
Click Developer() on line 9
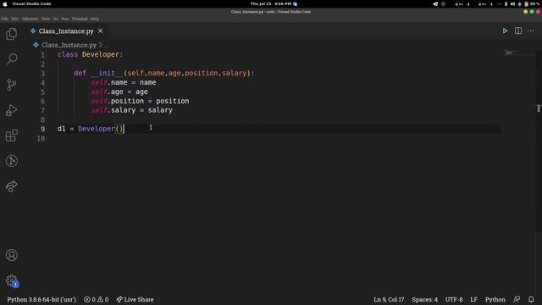pyautogui.click(x=100, y=129)
